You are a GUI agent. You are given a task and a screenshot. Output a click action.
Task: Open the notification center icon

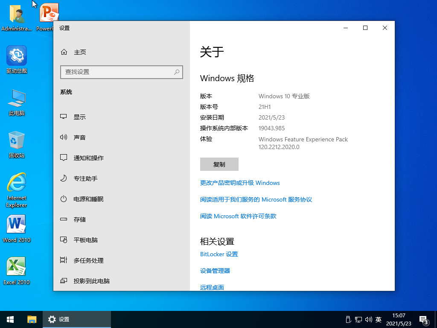[x=424, y=320]
